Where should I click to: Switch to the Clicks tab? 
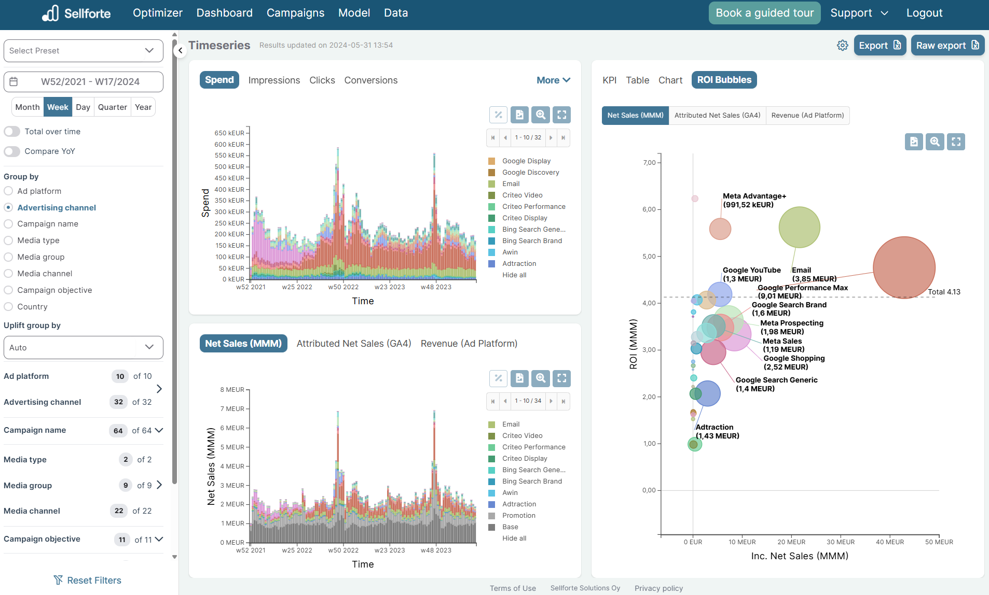pos(322,80)
